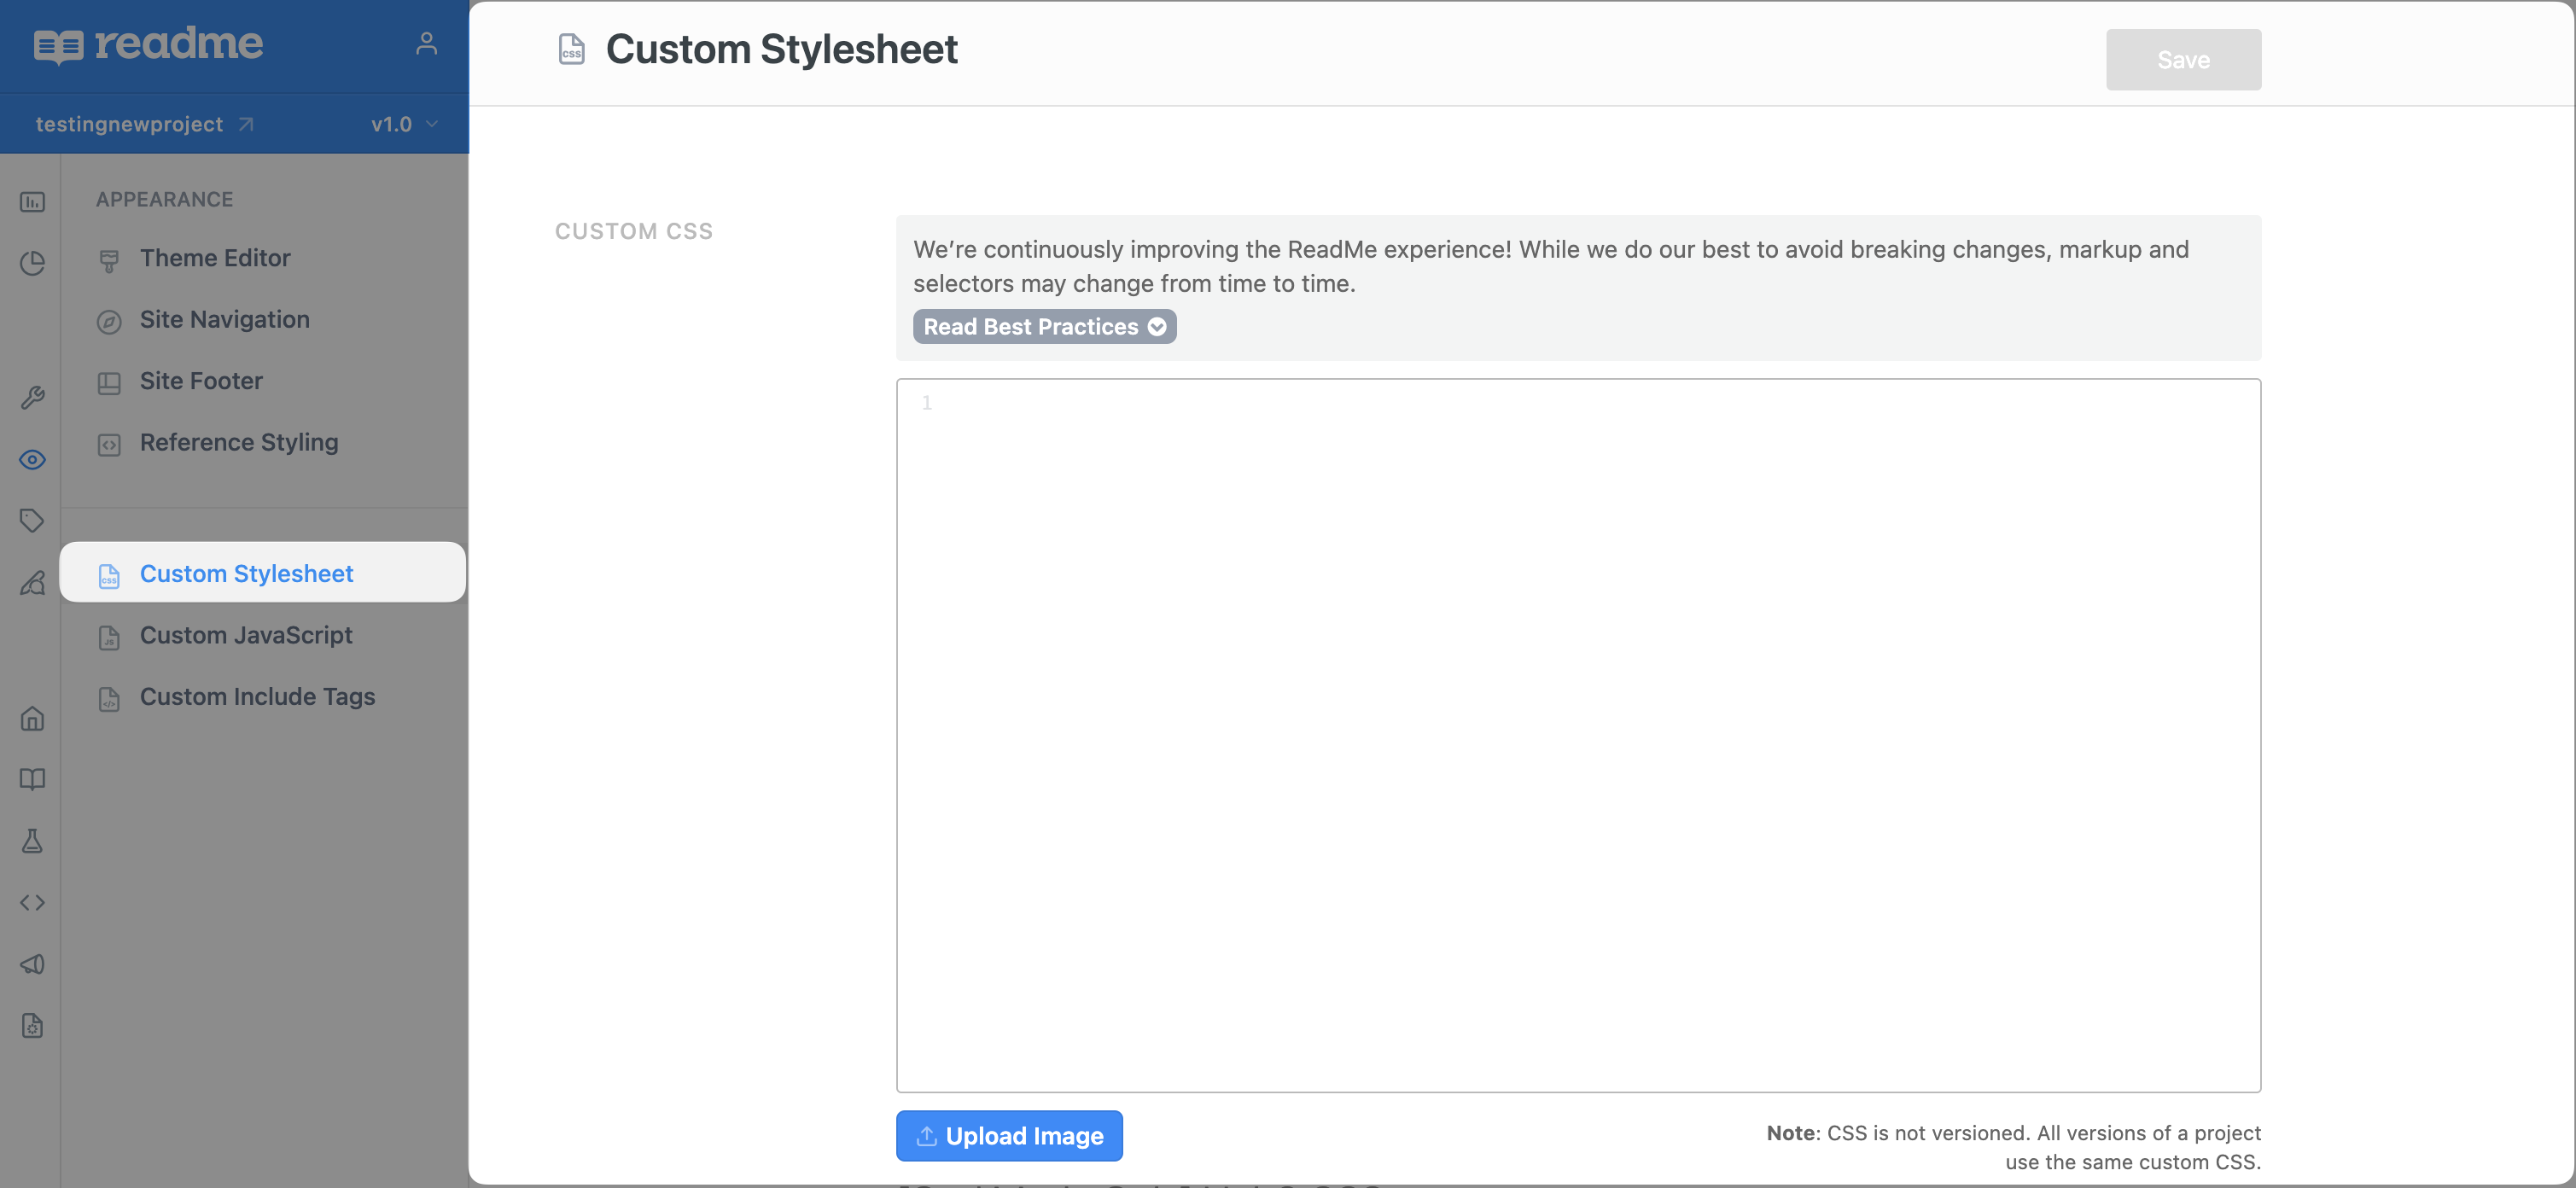Click the wrench configuration icon

(32, 398)
